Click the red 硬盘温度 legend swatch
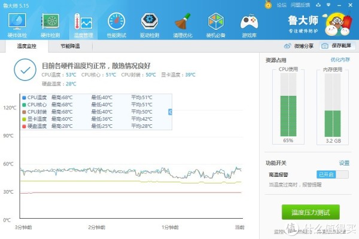 (x=24, y=126)
